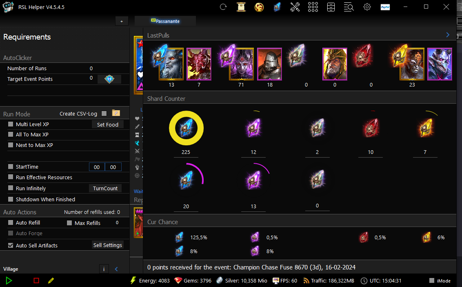This screenshot has width=462, height=287.
Task: Click the StartTime minutes field
Action: (x=113, y=167)
